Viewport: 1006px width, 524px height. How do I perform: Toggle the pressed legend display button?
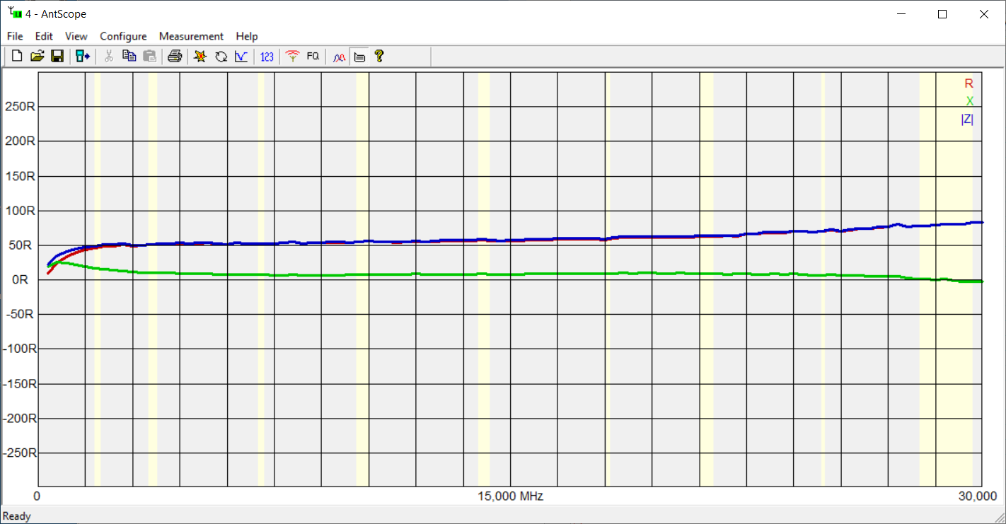(x=359, y=57)
